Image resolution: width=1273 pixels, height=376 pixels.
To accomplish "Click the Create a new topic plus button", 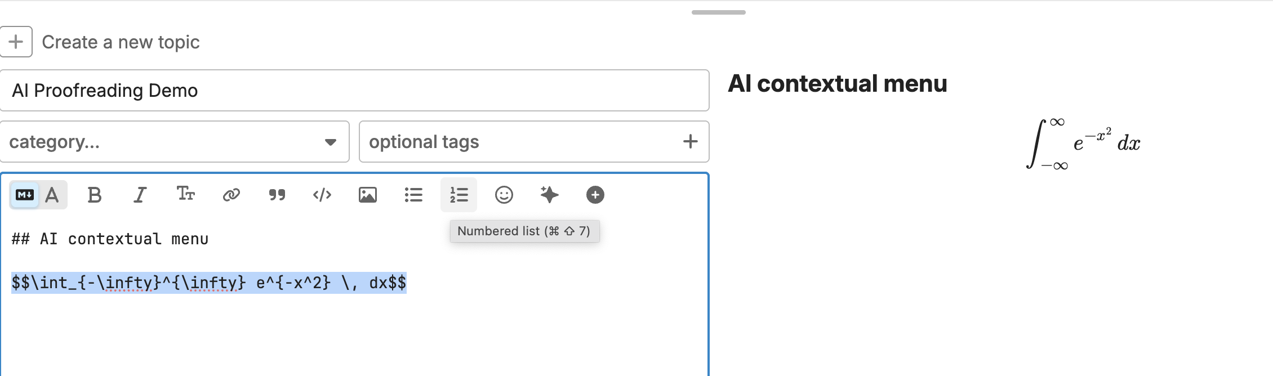I will pos(16,42).
